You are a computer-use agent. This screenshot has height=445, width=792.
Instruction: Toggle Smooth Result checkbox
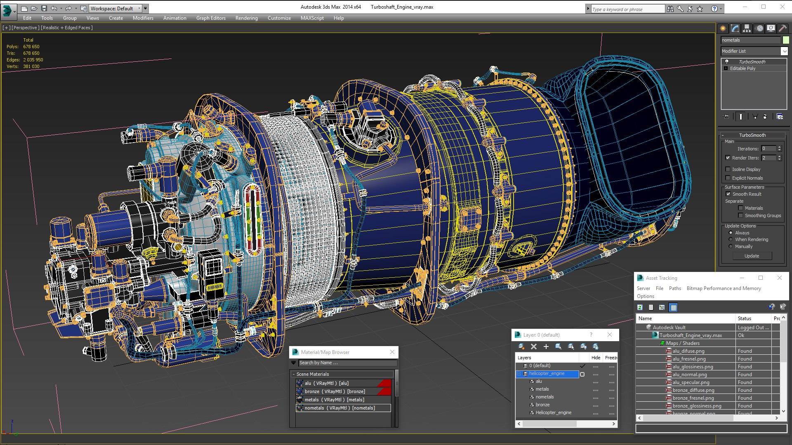[728, 194]
